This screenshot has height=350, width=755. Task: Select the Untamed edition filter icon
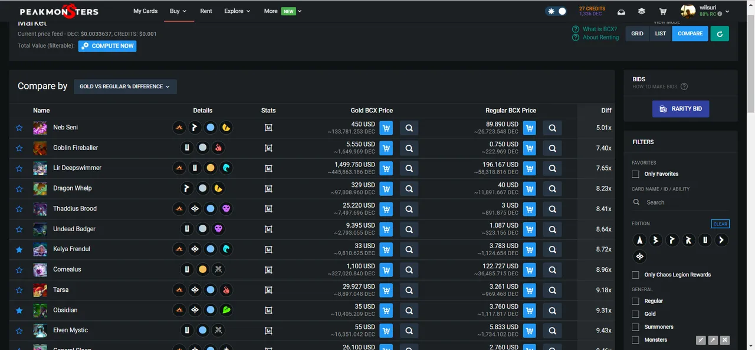click(704, 240)
